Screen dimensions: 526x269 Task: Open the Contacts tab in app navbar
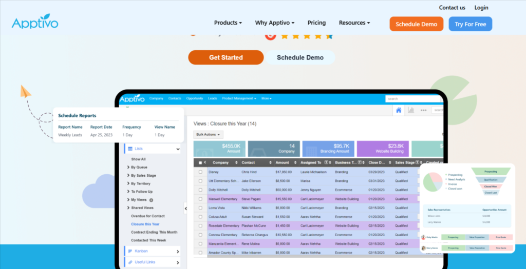pyautogui.click(x=175, y=99)
